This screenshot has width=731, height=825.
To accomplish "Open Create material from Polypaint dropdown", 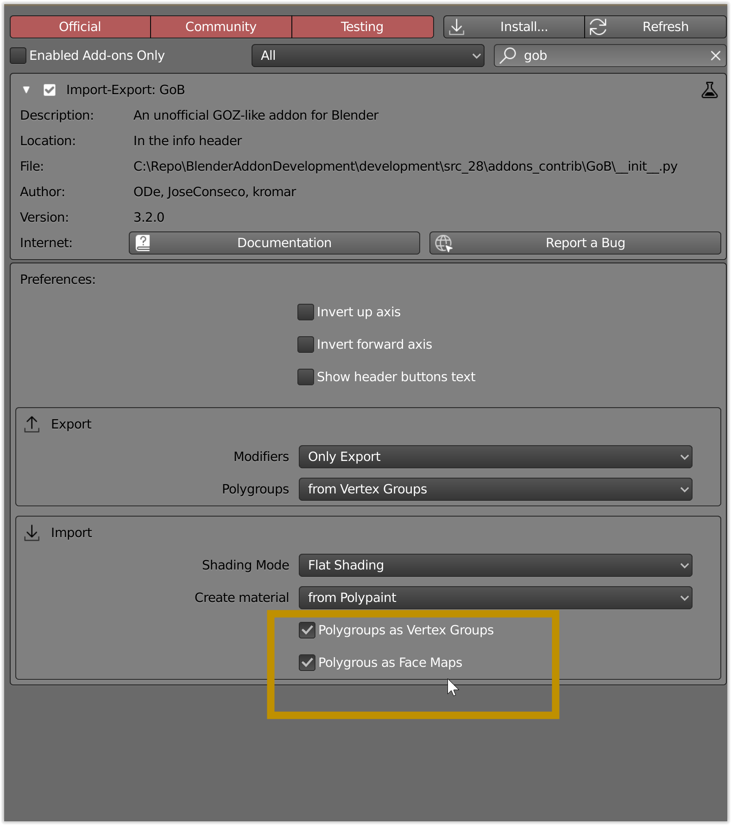I will pos(495,598).
